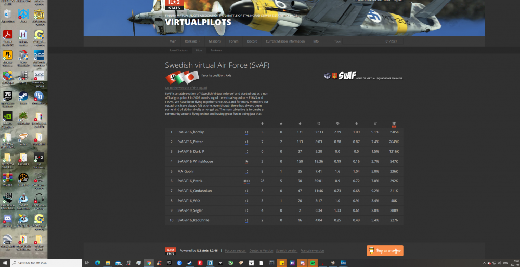This screenshot has height=267, width=520.
Task: Switch to the Squad Statistics tab
Action: [x=178, y=51]
